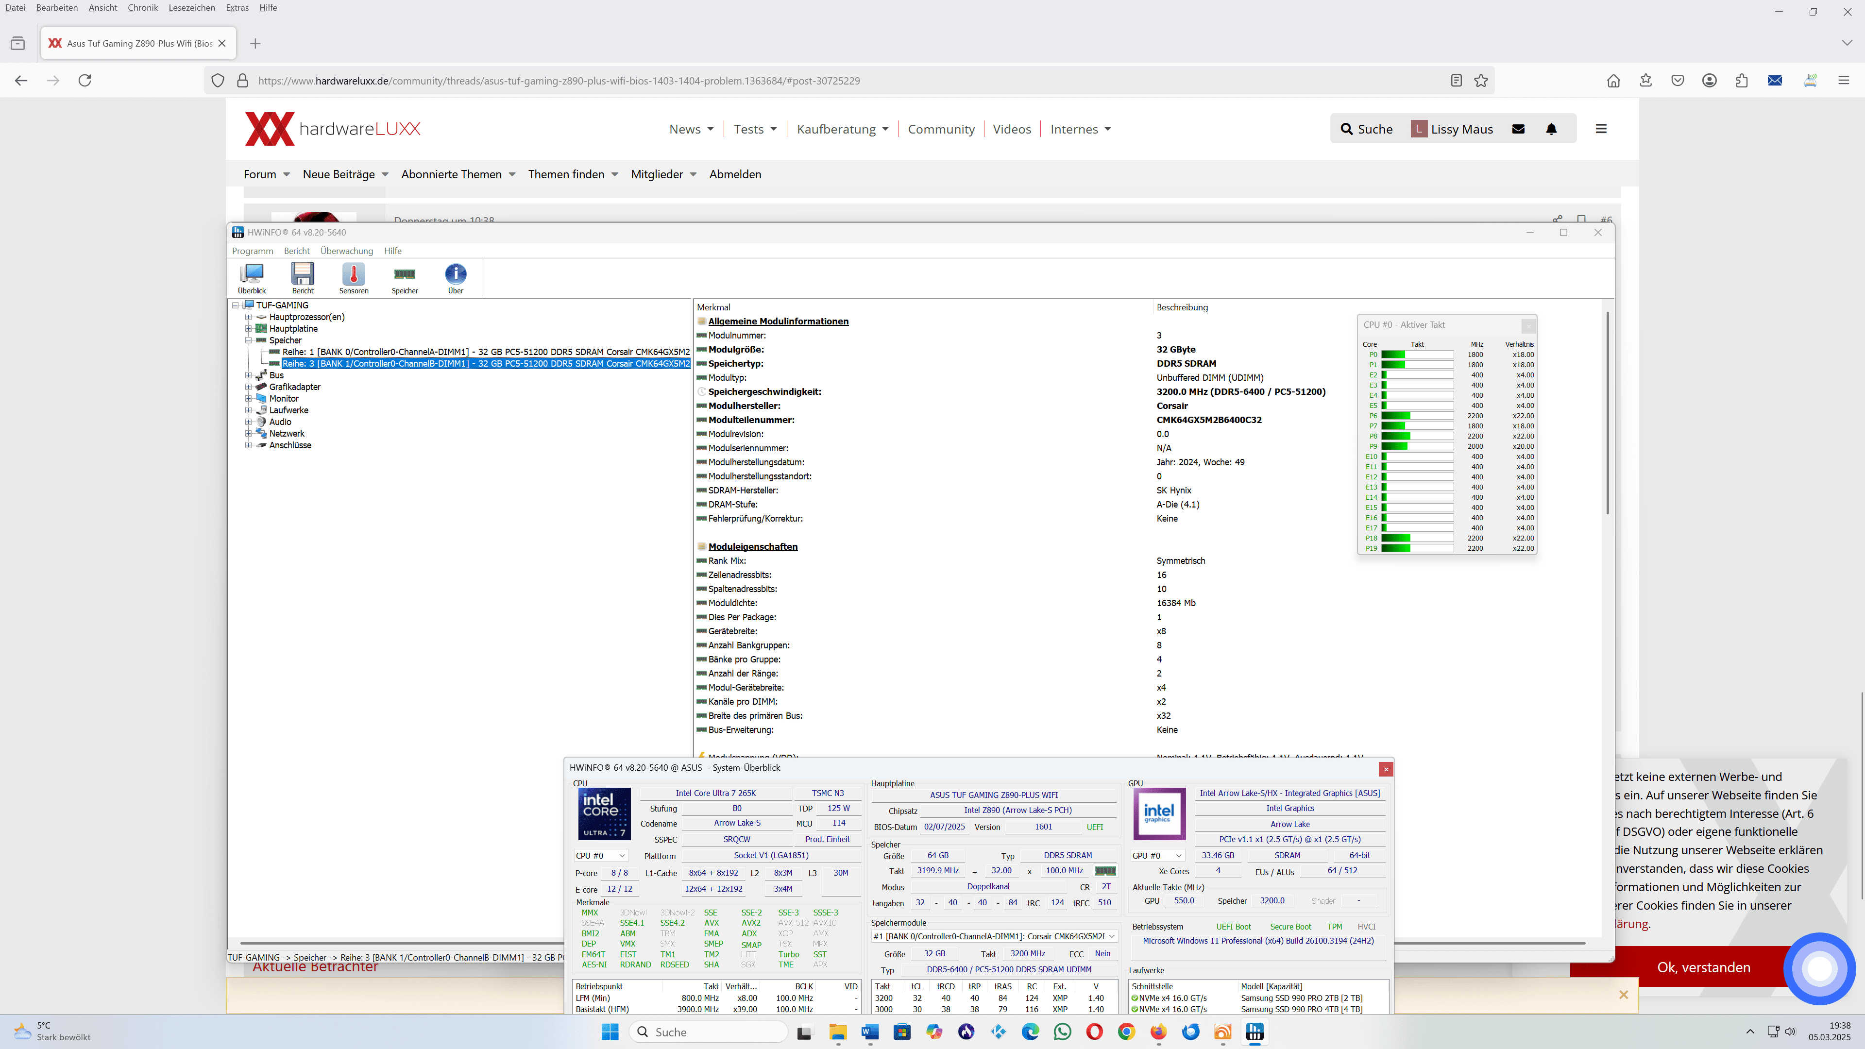Click the details pane vertical scrollbar
Image resolution: width=1865 pixels, height=1049 pixels.
pos(1607,413)
